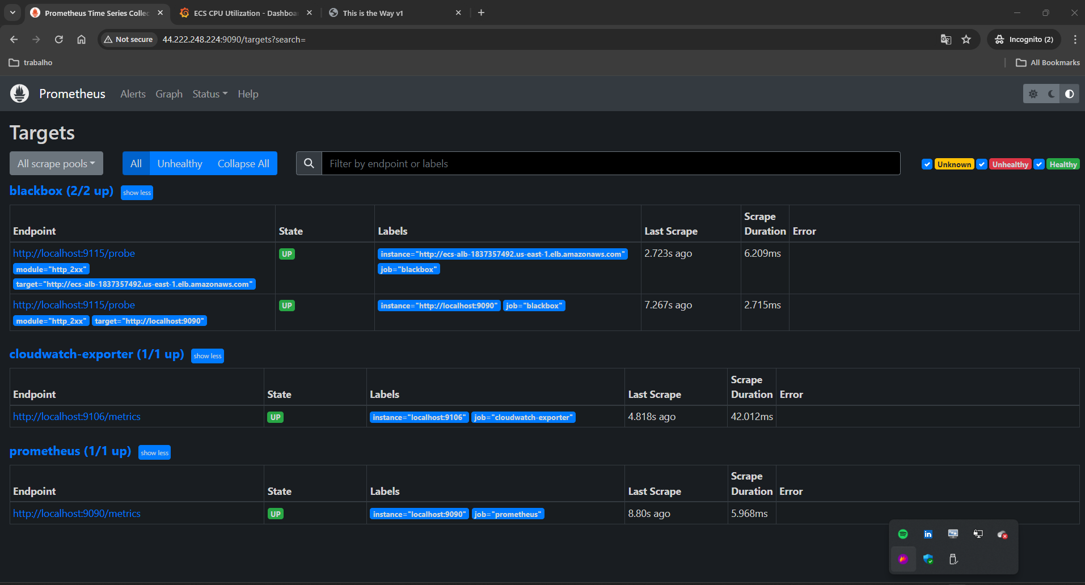Open the Alerts page

[133, 94]
